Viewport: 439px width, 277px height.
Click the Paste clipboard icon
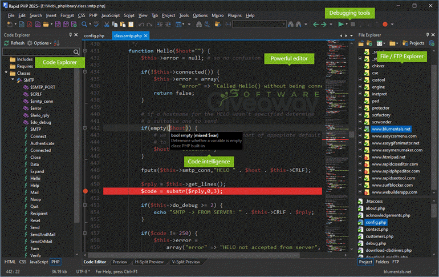click(123, 25)
